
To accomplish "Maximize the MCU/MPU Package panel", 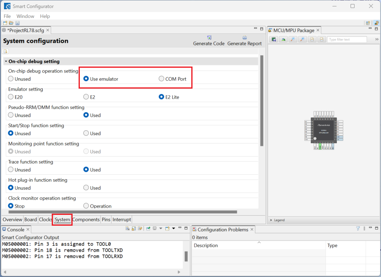I will pos(376,29).
